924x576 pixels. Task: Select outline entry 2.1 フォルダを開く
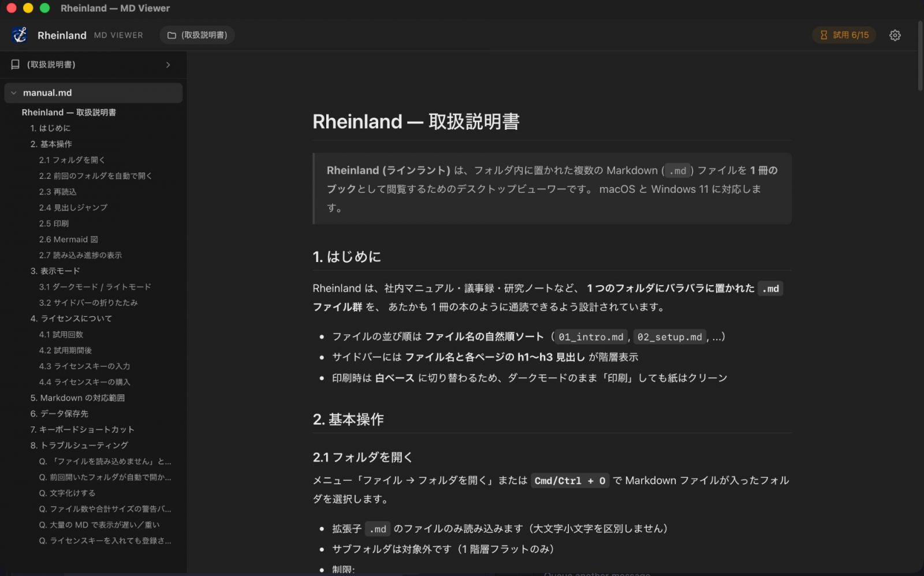pyautogui.click(x=72, y=160)
